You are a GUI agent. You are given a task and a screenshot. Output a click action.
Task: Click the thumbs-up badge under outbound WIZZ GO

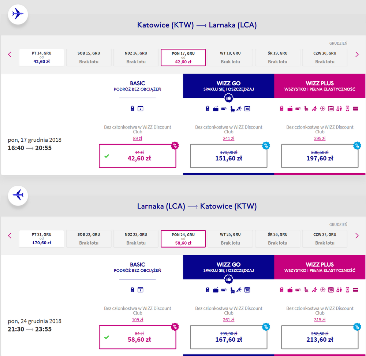[x=228, y=98]
